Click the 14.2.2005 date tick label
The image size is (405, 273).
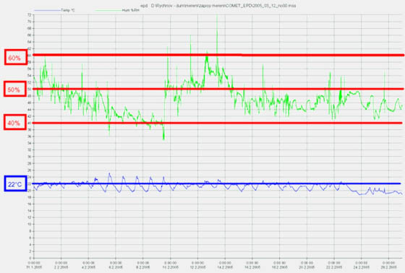[x=225, y=267]
